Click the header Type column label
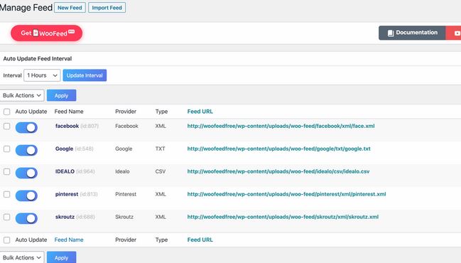Viewport: 461px width, 263px height. (161, 112)
